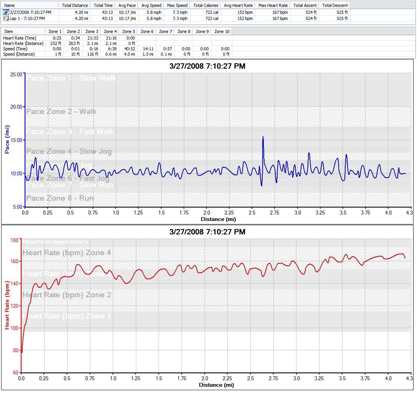This screenshot has width=417, height=399.
Task: Click the lap icon beside Lap 1
Action: pyautogui.click(x=6, y=18)
